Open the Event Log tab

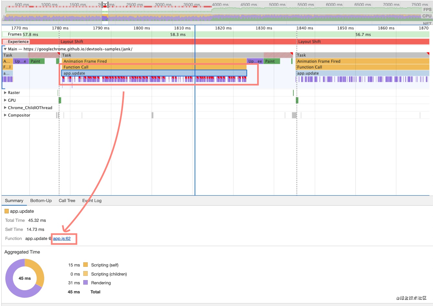tap(92, 201)
